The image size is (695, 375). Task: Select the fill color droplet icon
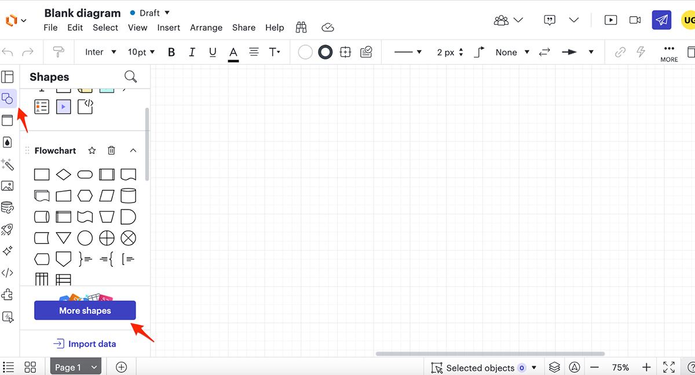tap(8, 142)
